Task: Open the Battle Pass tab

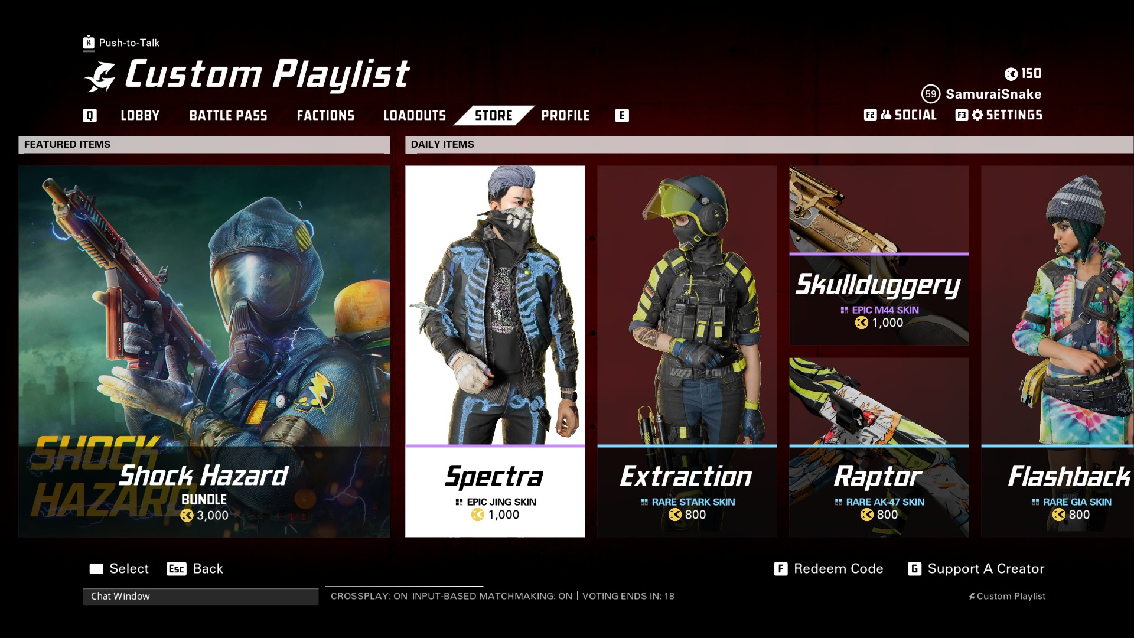Action: click(x=228, y=115)
